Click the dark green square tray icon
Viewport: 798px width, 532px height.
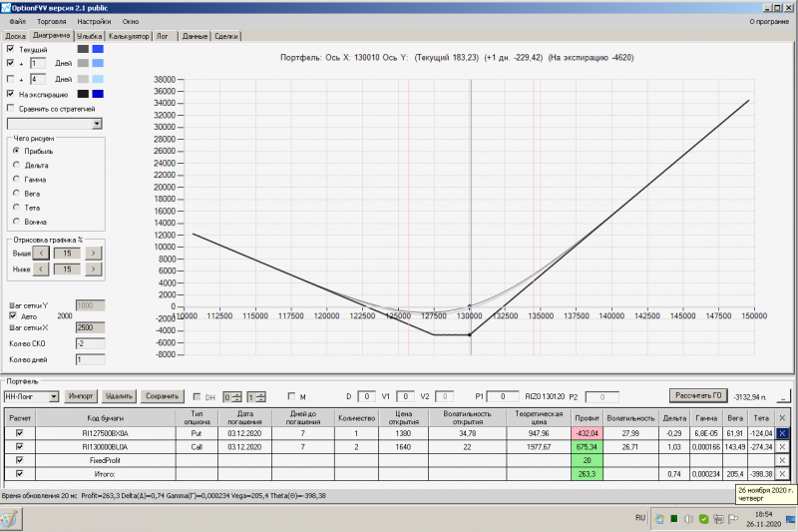674,519
